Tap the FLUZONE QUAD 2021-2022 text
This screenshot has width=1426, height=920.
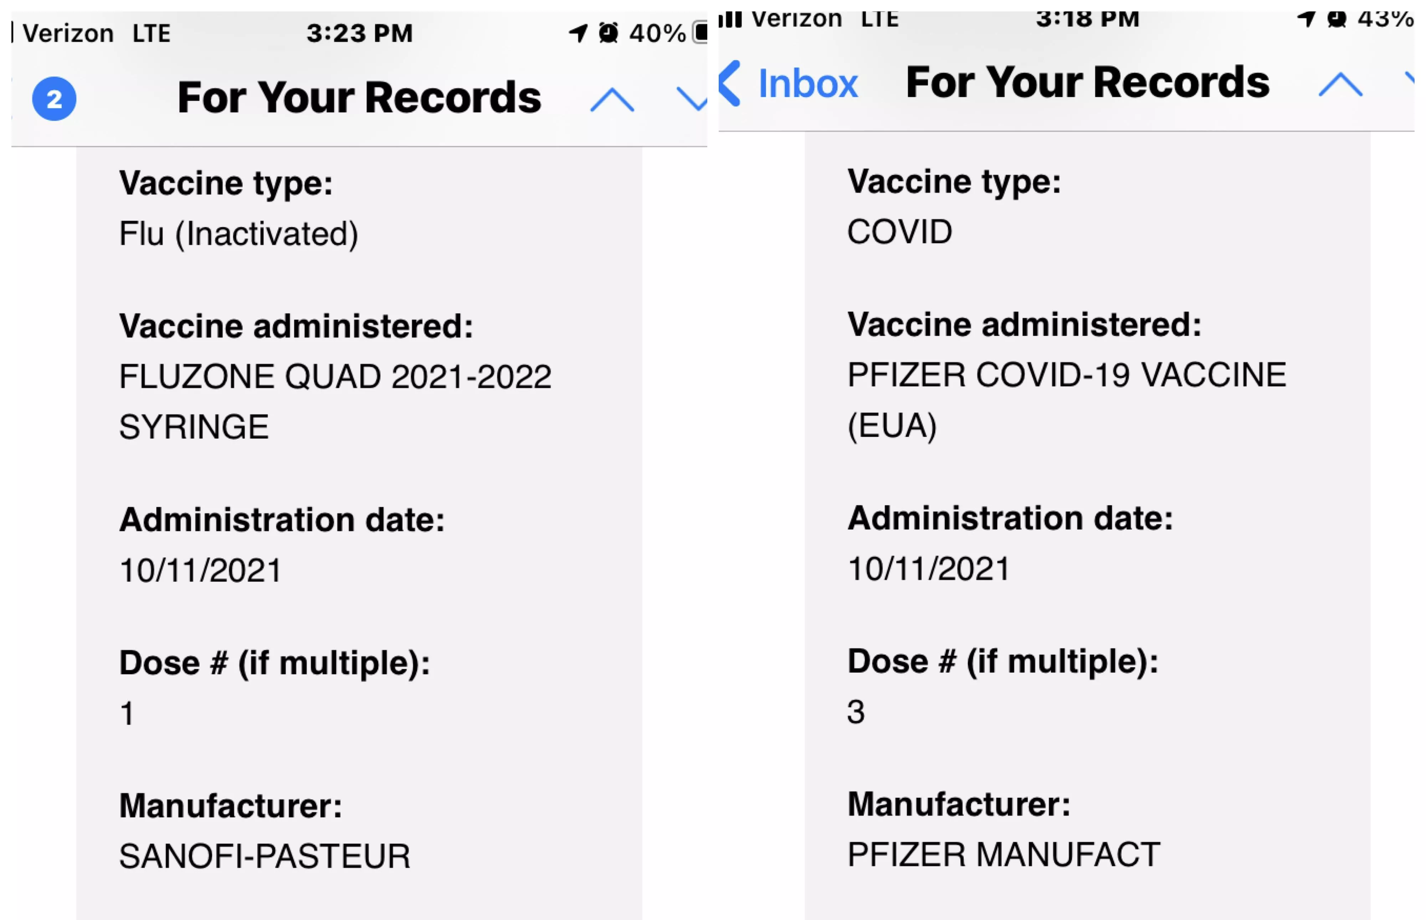[x=335, y=377]
